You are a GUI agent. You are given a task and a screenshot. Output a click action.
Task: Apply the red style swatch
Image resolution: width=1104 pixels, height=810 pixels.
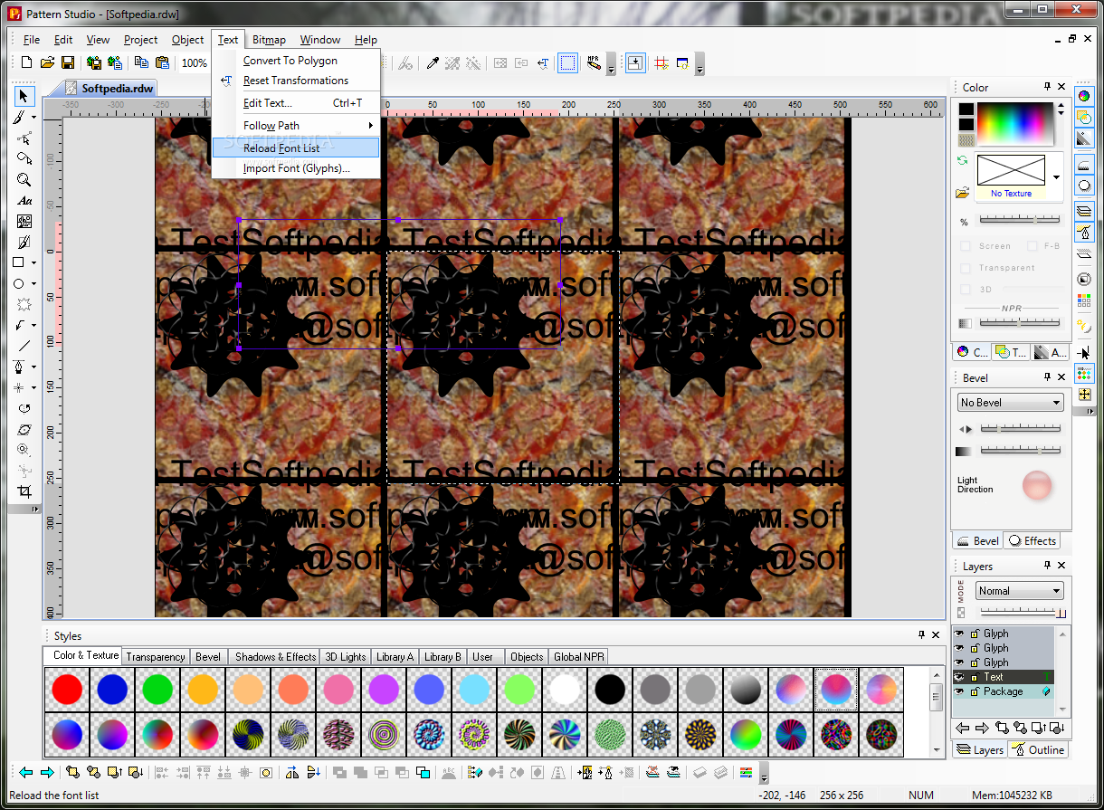pyautogui.click(x=67, y=690)
